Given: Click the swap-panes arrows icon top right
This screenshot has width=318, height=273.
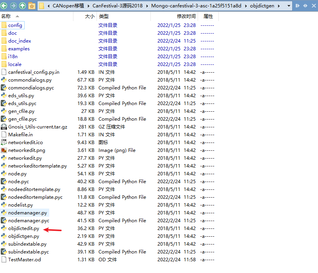Looking at the screenshot, I should [306, 5].
